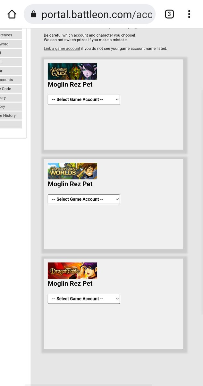
Task: Click 'We can not switch prizes' text
Action: (86, 40)
